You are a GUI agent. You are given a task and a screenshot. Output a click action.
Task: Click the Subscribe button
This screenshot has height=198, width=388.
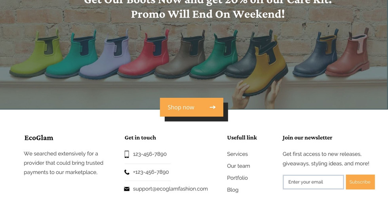click(x=360, y=182)
